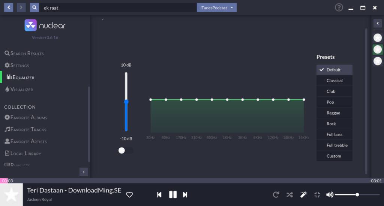The width and height of the screenshot is (384, 206).
Task: Click the track title Teri Dastaan
Action: tap(74, 190)
